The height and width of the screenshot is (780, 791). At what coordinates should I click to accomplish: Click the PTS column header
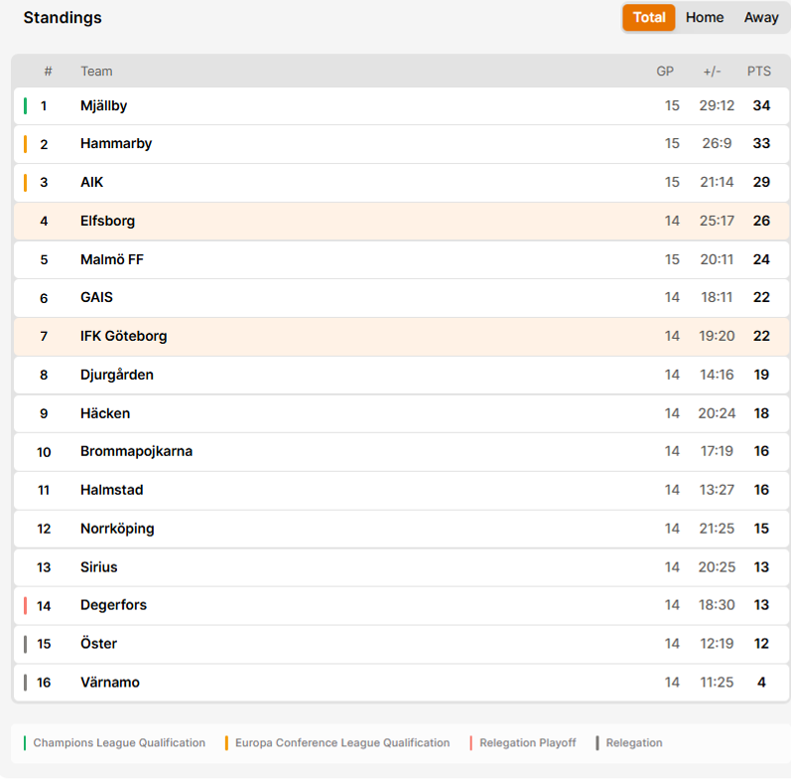(758, 72)
